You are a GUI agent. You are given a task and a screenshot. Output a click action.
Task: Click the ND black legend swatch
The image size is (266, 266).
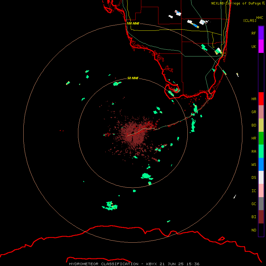[x=261, y=230]
